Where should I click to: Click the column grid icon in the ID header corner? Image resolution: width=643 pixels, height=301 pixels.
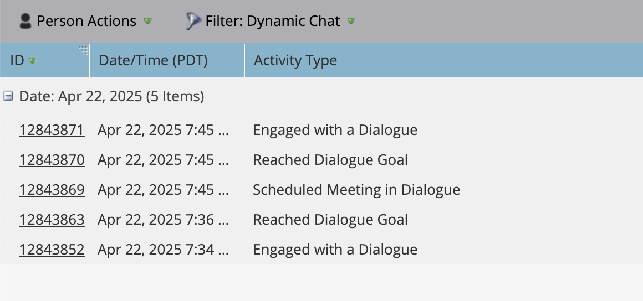(x=83, y=50)
